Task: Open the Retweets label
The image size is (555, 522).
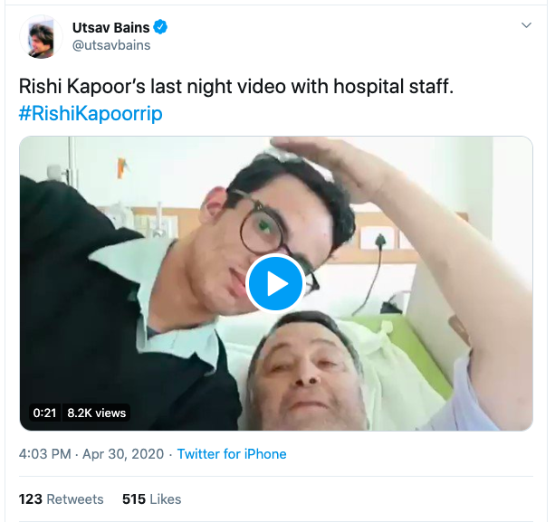Action: tap(75, 498)
